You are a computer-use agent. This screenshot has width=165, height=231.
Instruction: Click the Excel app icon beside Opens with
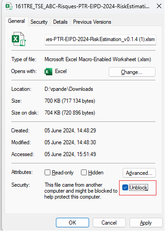coord(48,72)
